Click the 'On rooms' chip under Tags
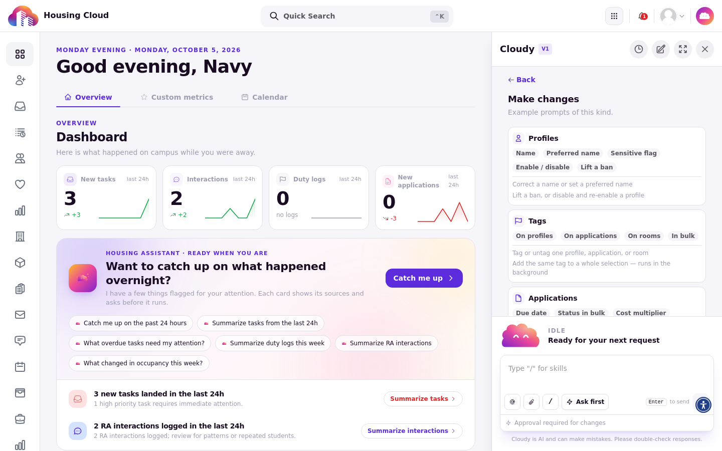The image size is (722, 451). click(644, 236)
